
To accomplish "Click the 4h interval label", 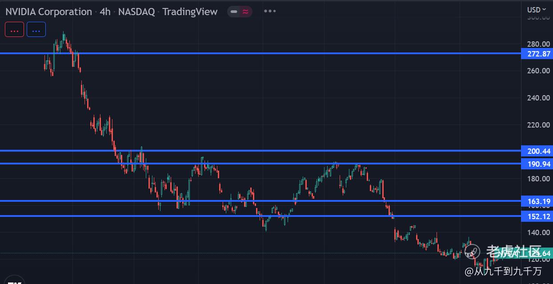I will pyautogui.click(x=105, y=12).
